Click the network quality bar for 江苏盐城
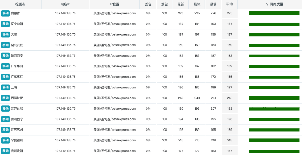 [274, 109]
